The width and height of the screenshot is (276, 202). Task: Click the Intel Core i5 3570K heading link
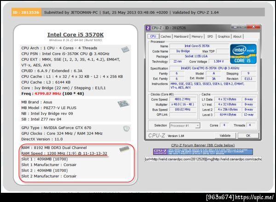[75, 35]
